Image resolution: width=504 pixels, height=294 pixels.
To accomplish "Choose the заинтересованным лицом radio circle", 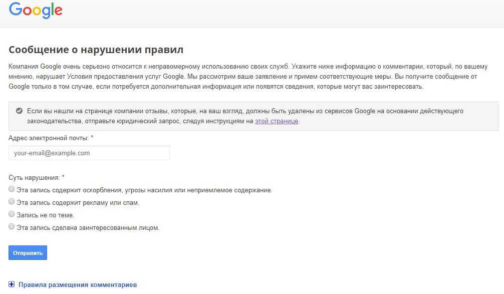I will click(12, 226).
